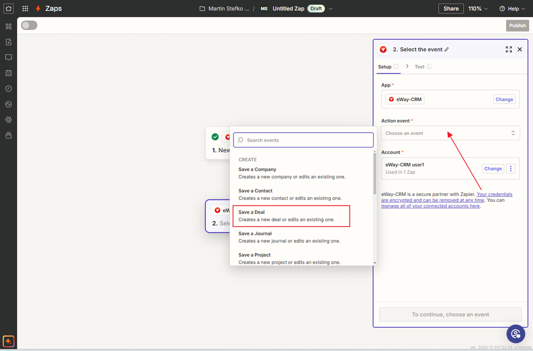This screenshot has height=351, width=533.
Task: Click the Publish button
Action: click(518, 26)
